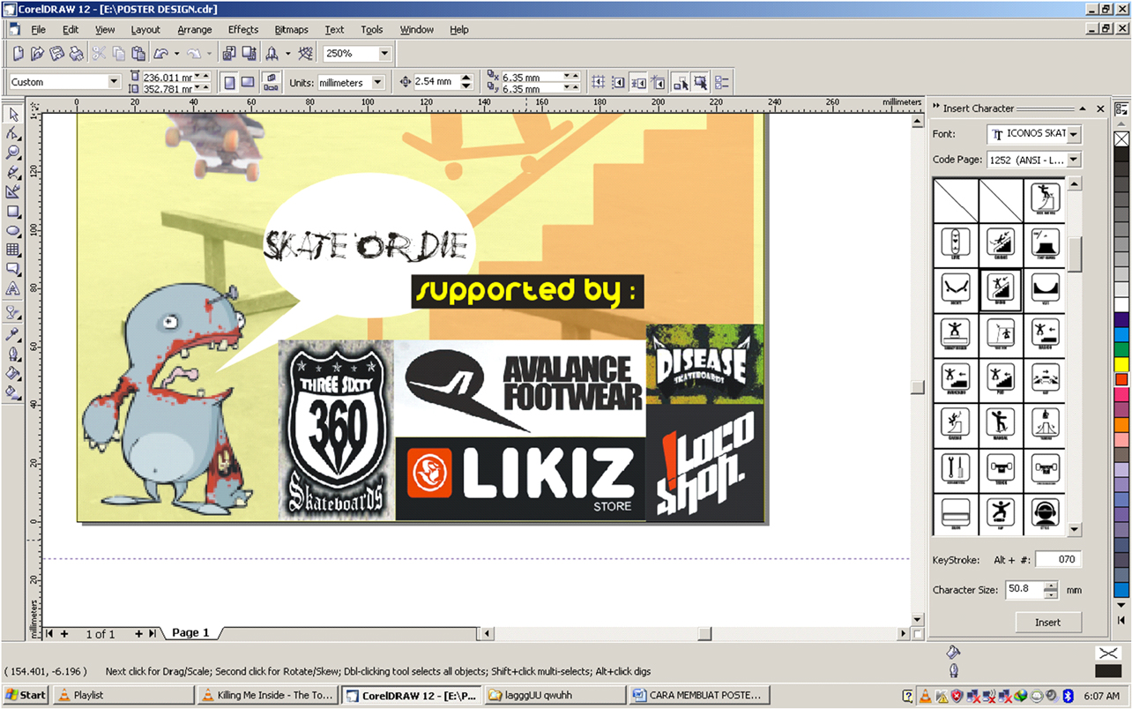The height and width of the screenshot is (709, 1132).
Task: Open the Custom paper type dropdown
Action: tap(114, 82)
